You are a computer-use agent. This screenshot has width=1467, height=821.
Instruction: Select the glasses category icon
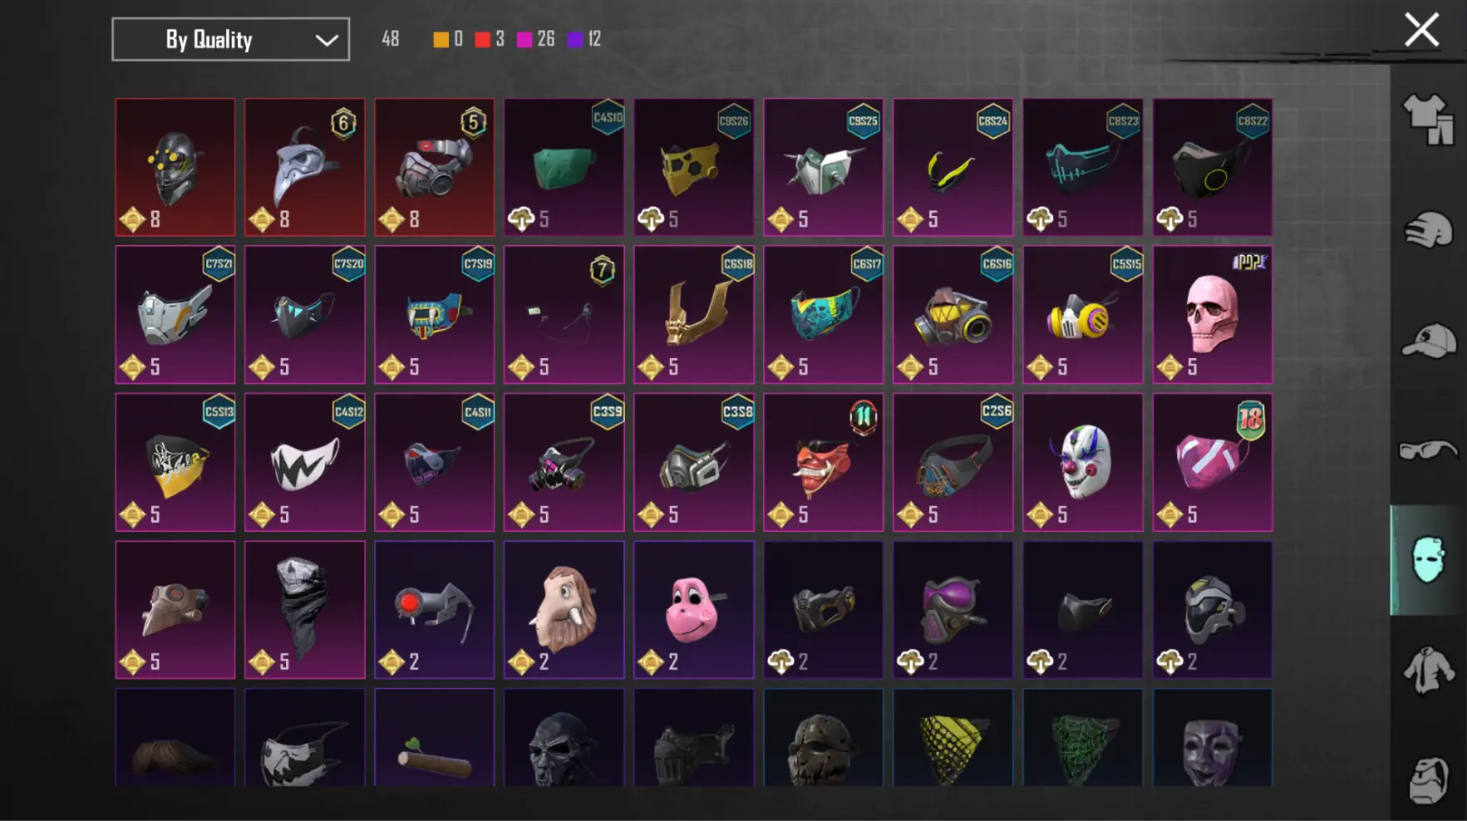tap(1428, 450)
